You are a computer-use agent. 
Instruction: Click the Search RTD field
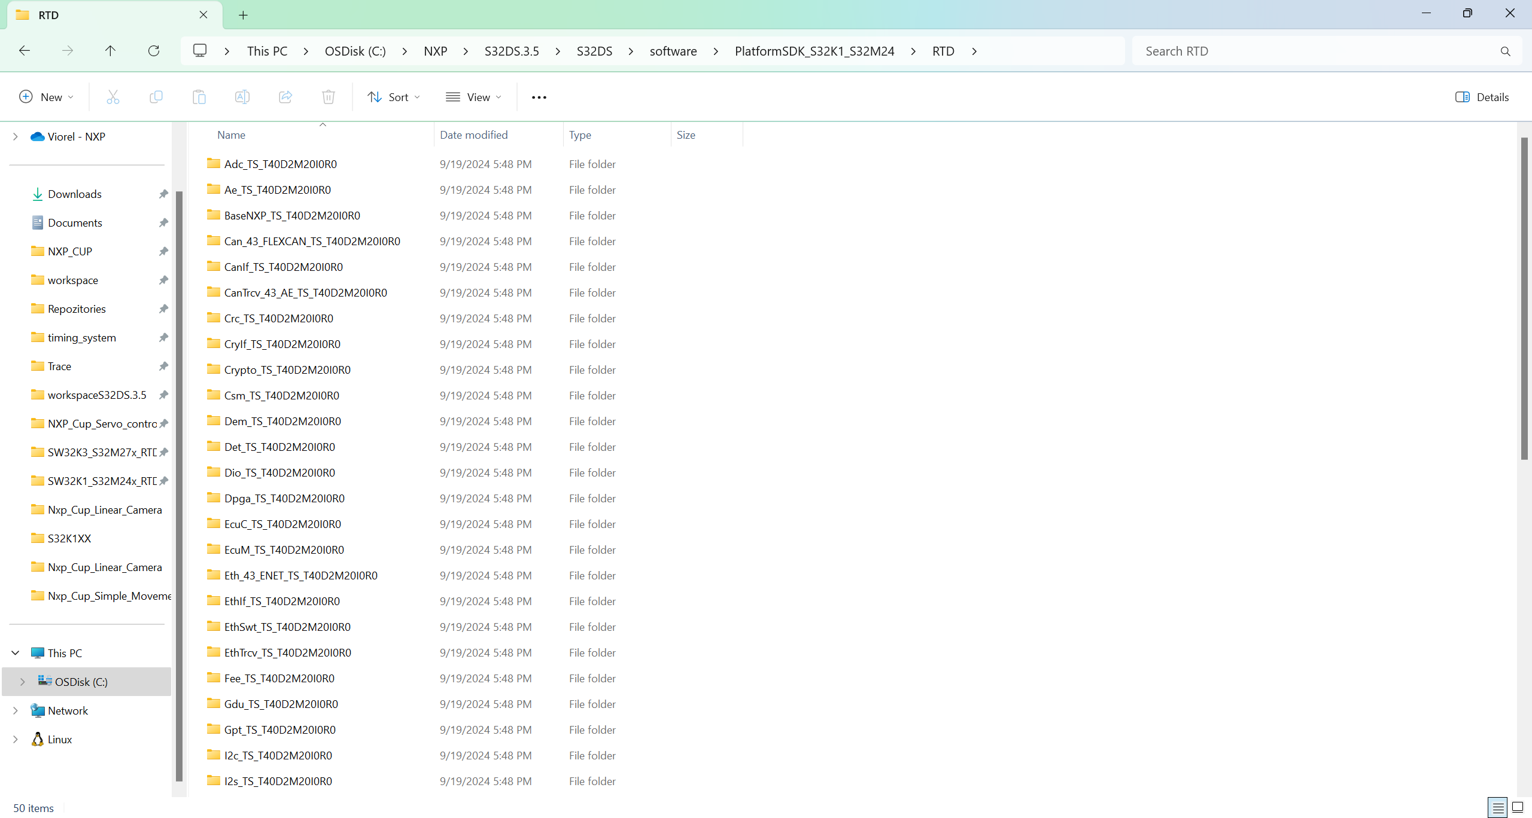(x=1317, y=51)
